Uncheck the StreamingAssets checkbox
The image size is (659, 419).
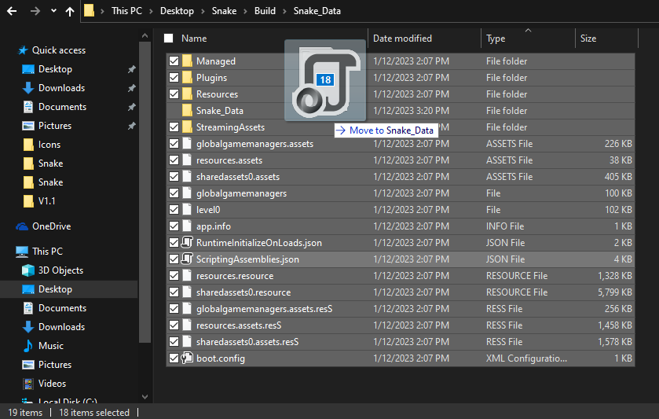174,127
